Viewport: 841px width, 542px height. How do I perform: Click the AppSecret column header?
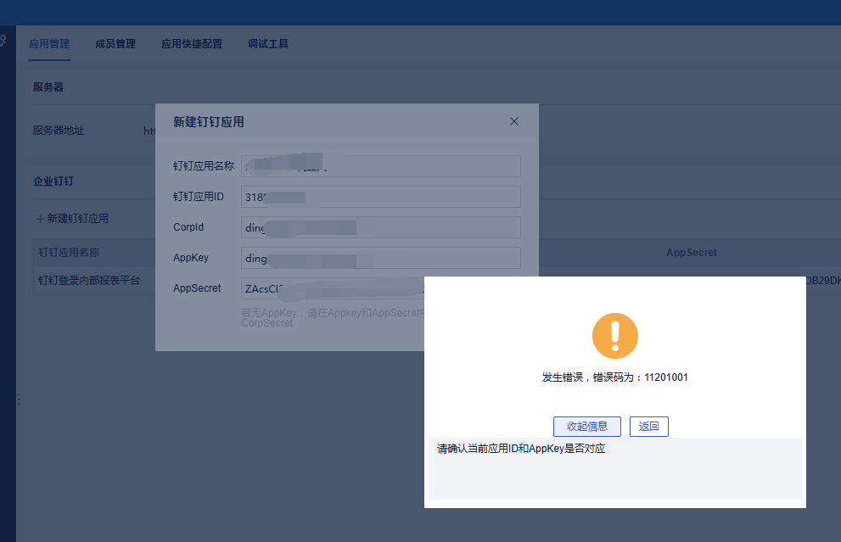click(692, 253)
